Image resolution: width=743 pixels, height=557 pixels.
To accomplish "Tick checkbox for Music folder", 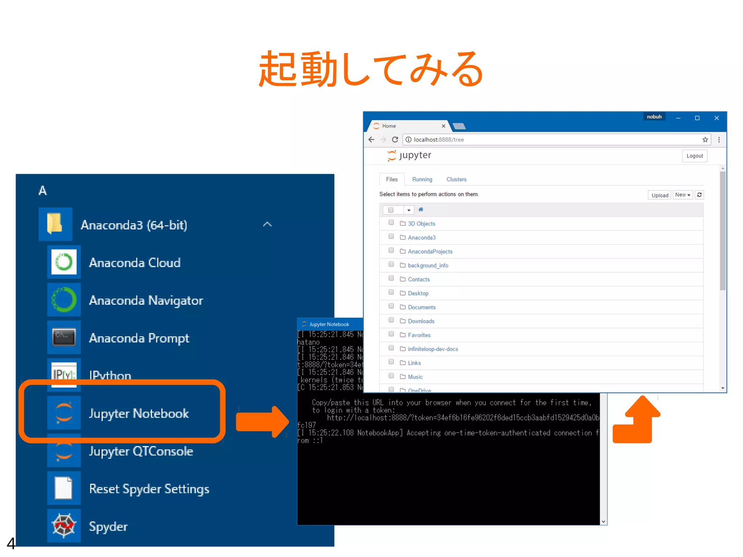I will point(391,376).
